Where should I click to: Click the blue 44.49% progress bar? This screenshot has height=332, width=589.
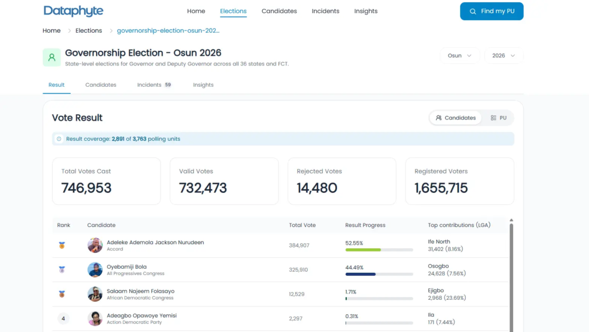point(379,274)
